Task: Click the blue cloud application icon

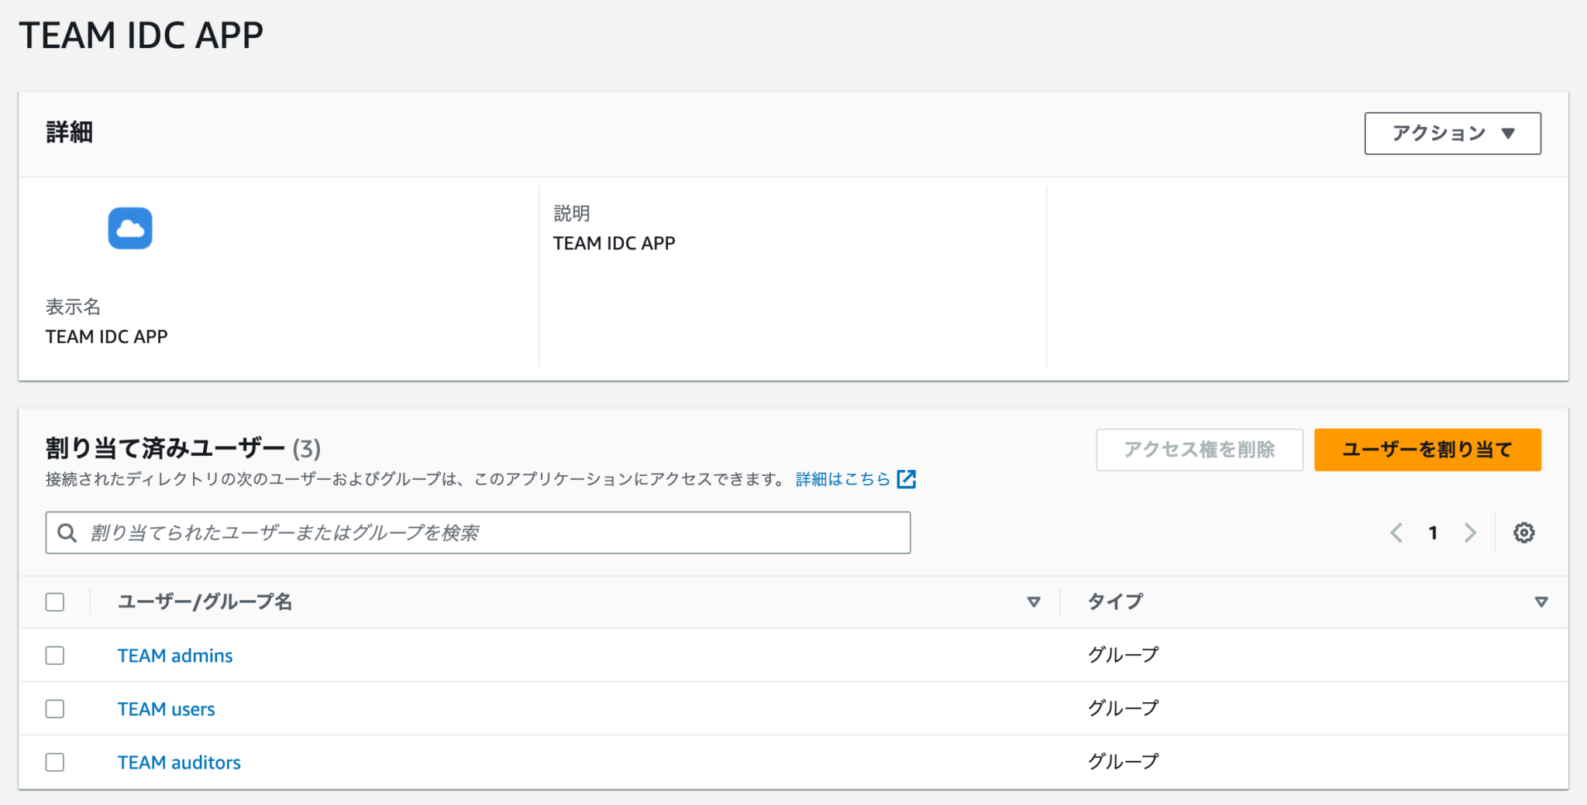Action: click(x=130, y=228)
